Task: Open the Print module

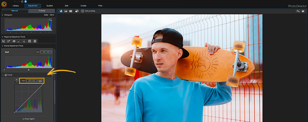Action: pyautogui.click(x=100, y=6)
